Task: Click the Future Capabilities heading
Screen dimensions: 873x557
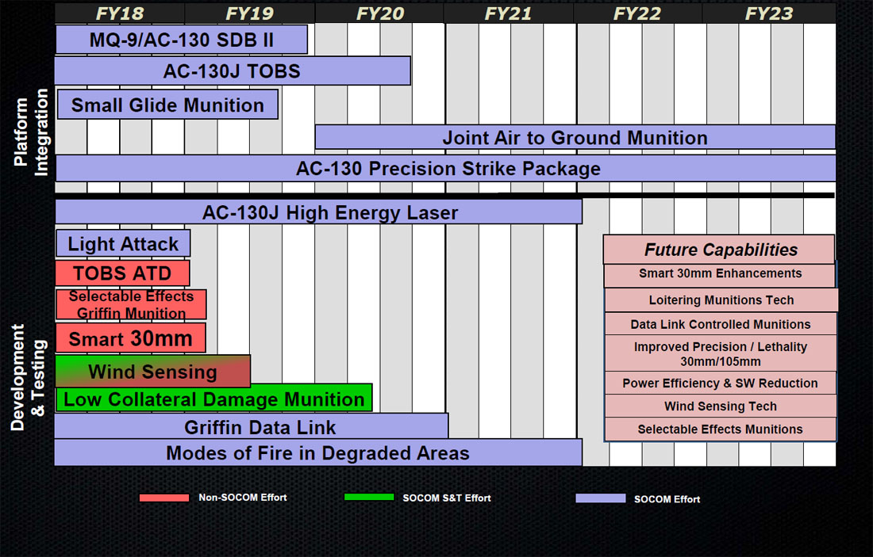Action: 719,249
